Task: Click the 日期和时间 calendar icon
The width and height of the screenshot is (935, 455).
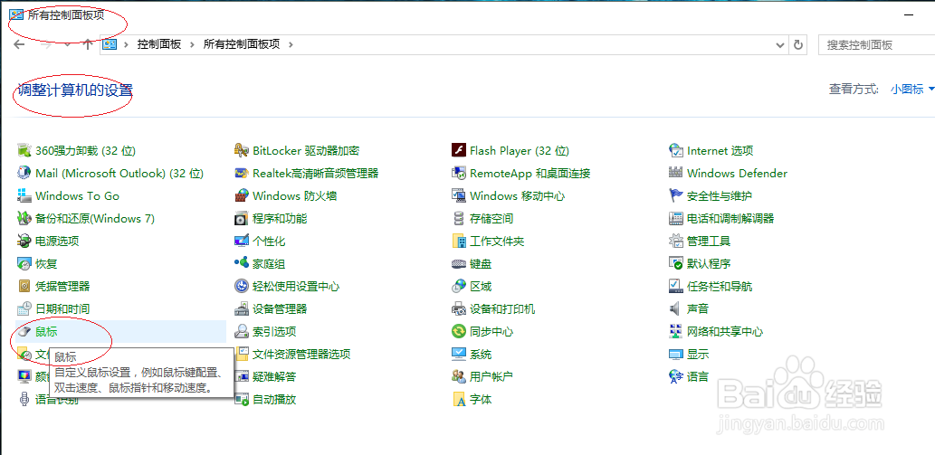Action: coord(24,309)
